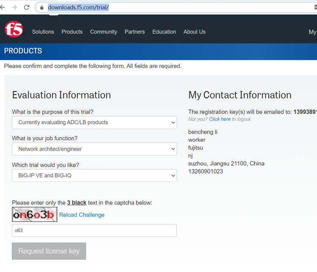Expand the job function dropdown
The image size is (317, 272).
[94, 149]
